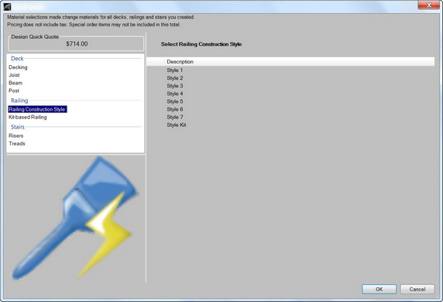Select Beam material category
The height and width of the screenshot is (302, 443).
click(x=15, y=83)
